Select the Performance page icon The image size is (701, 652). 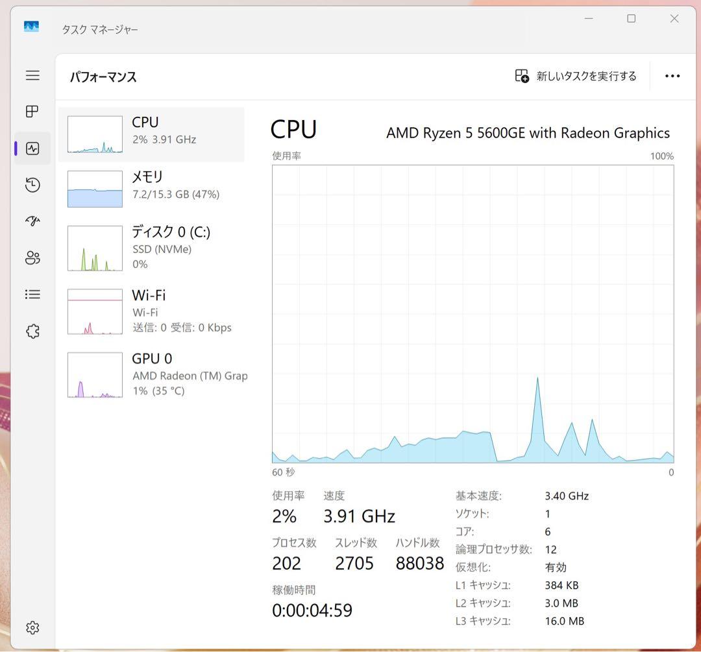pos(32,148)
